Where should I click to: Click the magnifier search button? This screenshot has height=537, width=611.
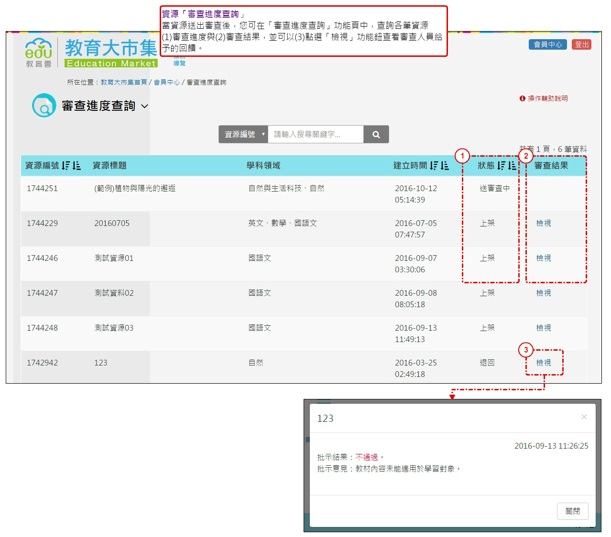376,134
